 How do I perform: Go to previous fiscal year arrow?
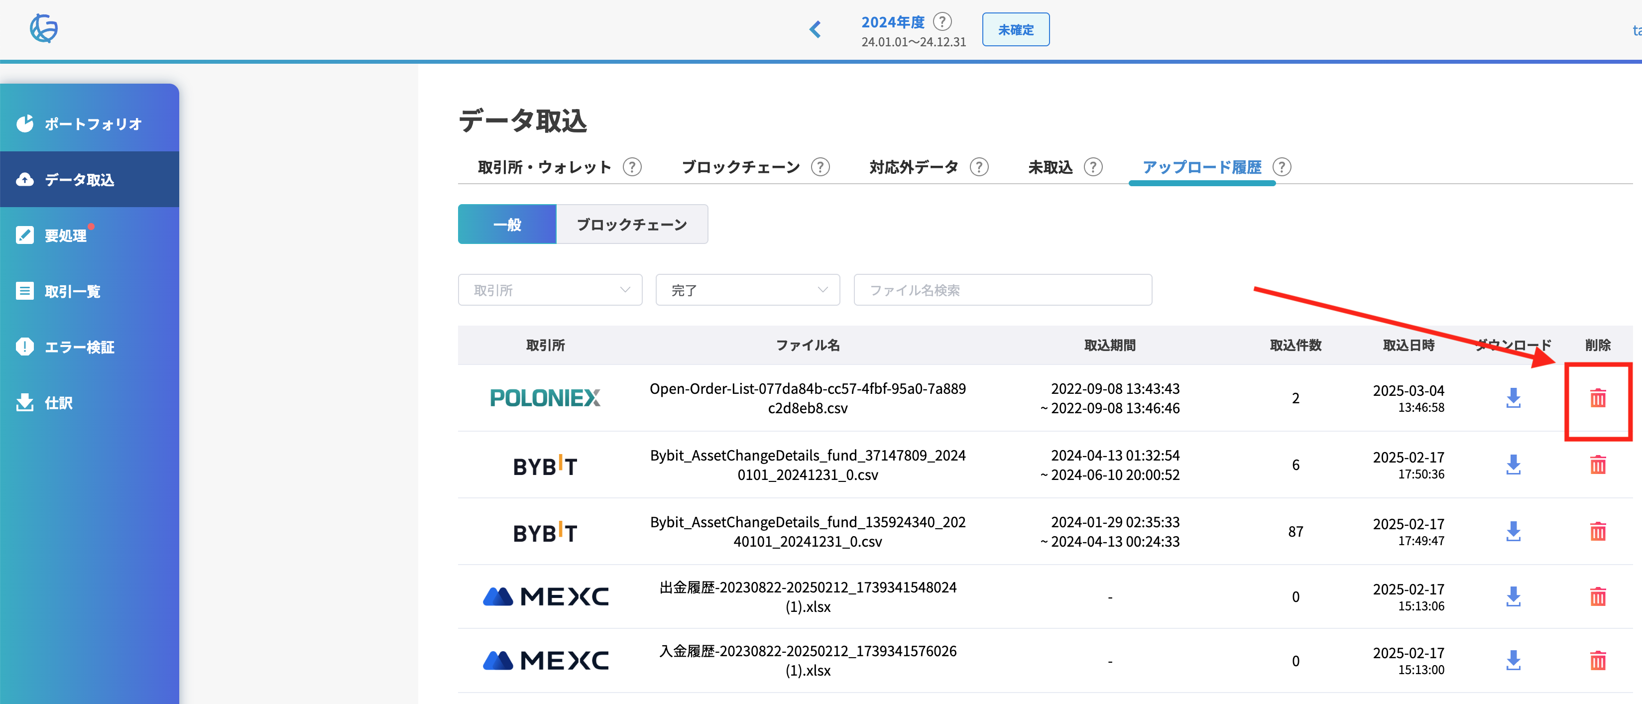pyautogui.click(x=815, y=29)
